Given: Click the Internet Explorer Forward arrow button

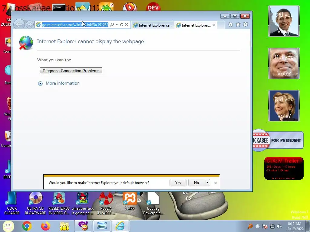Looking at the screenshot, I should coord(30,25).
